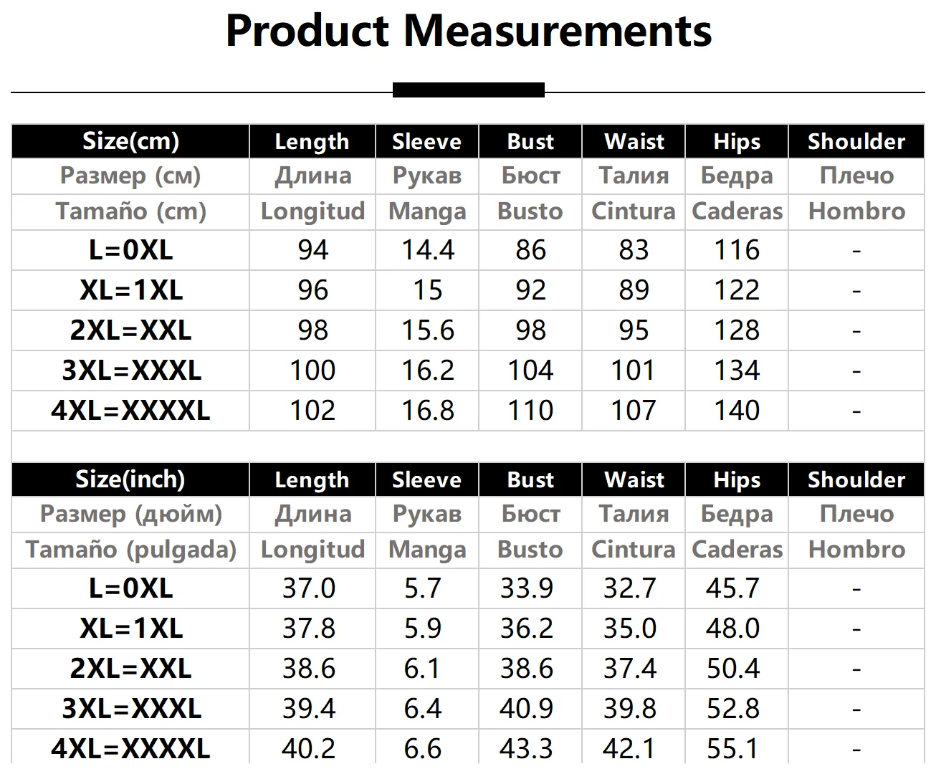This screenshot has width=936, height=774.
Task: Click the Waist header in the inch table
Action: (634, 479)
